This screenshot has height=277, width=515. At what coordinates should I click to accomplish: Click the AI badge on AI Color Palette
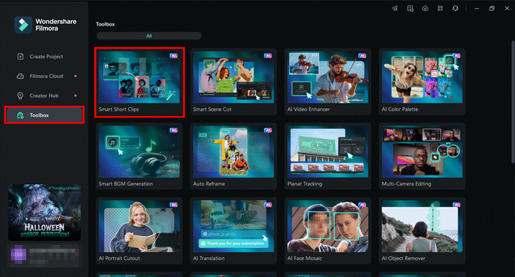[x=456, y=56]
